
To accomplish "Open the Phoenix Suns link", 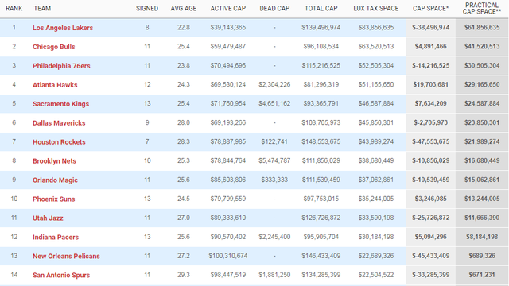I will tap(53, 199).
